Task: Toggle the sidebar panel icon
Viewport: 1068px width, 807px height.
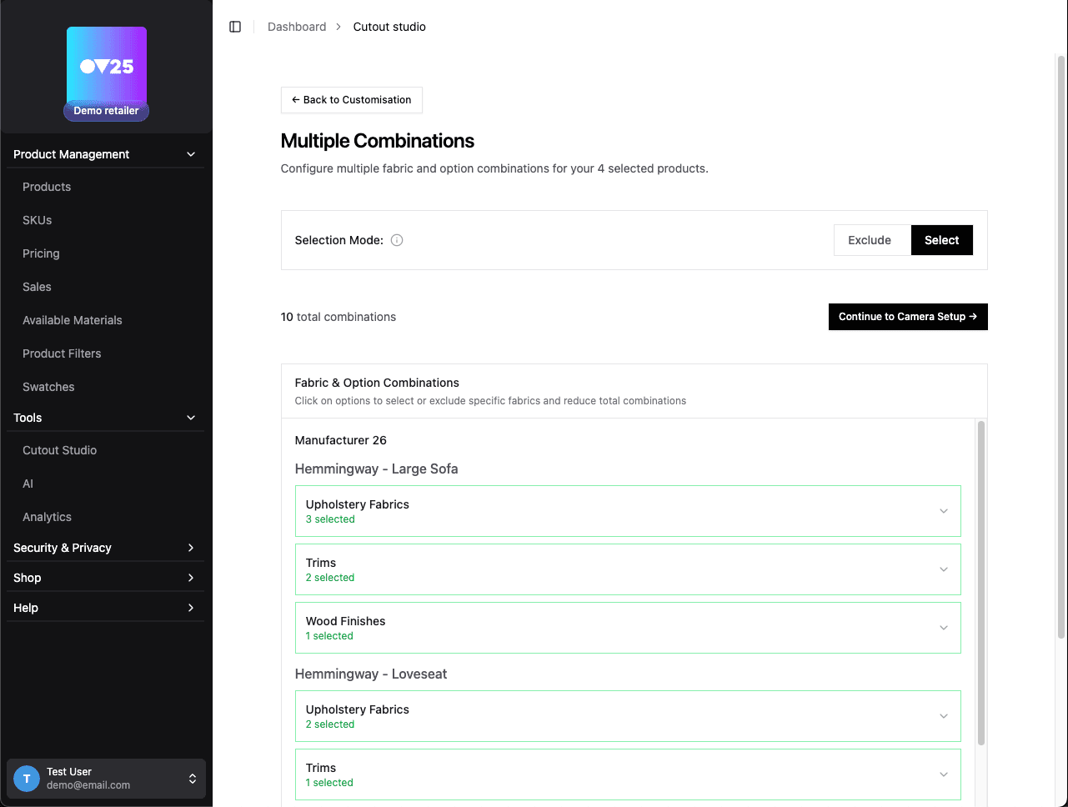Action: [235, 27]
